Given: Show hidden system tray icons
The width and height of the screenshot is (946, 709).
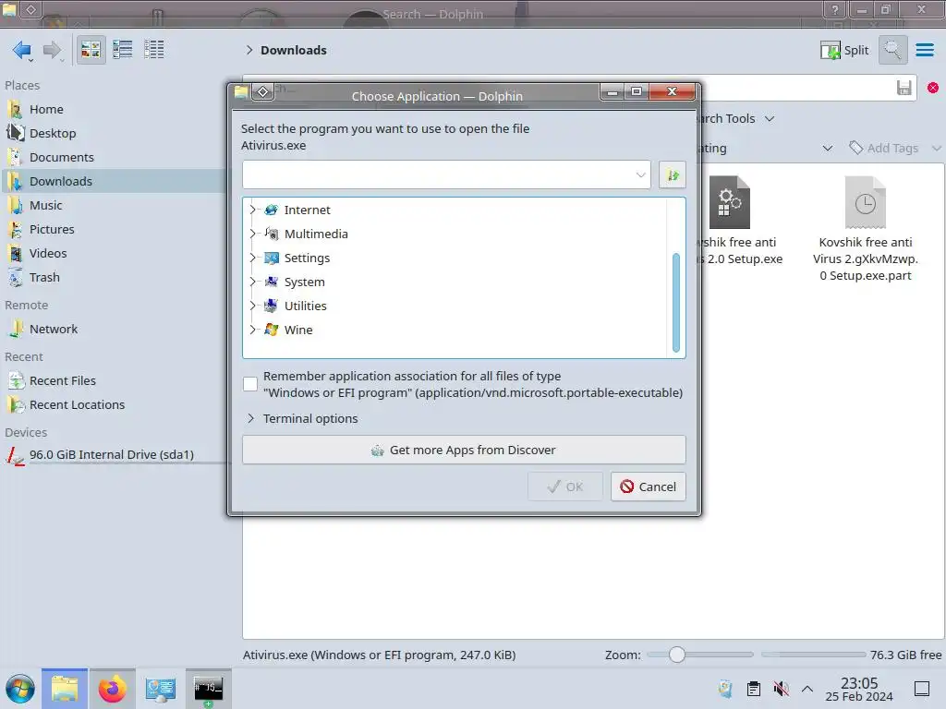Looking at the screenshot, I should [807, 689].
